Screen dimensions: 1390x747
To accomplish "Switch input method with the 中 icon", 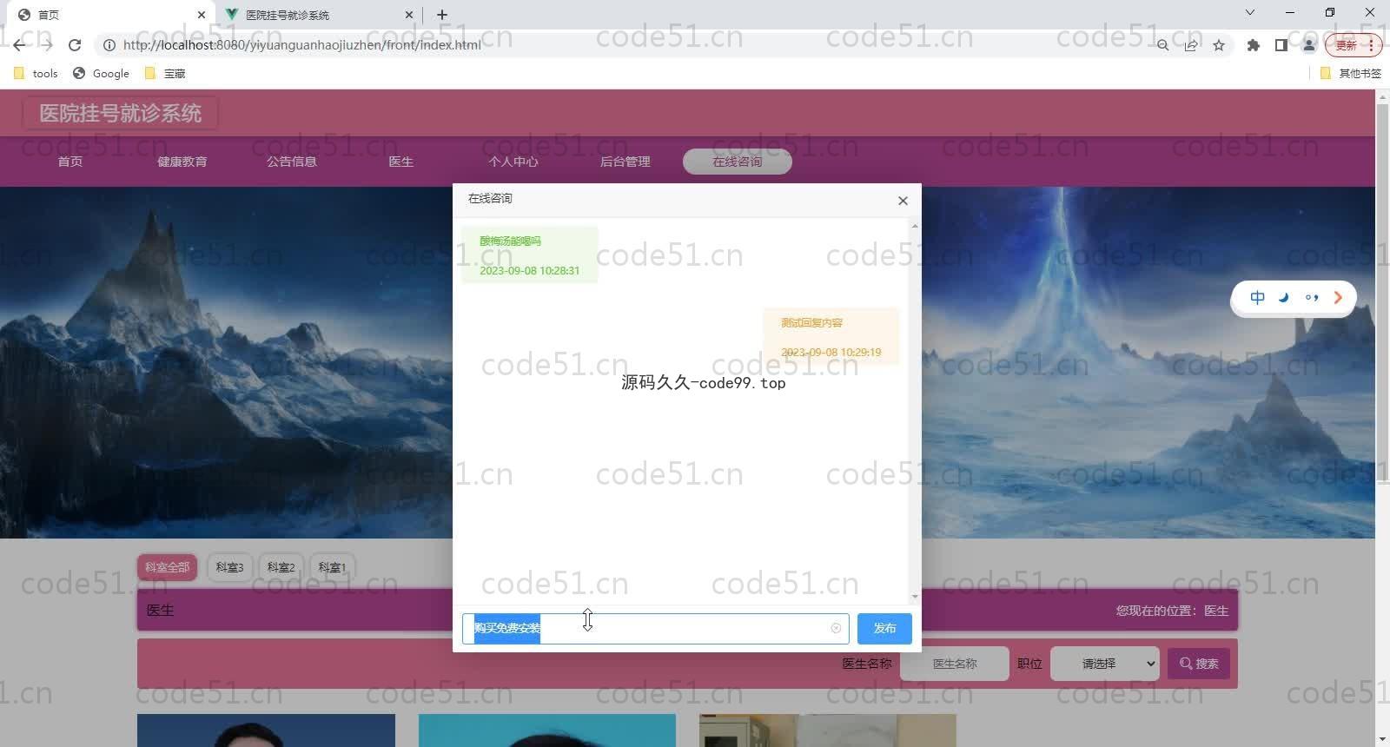I will pos(1257,298).
